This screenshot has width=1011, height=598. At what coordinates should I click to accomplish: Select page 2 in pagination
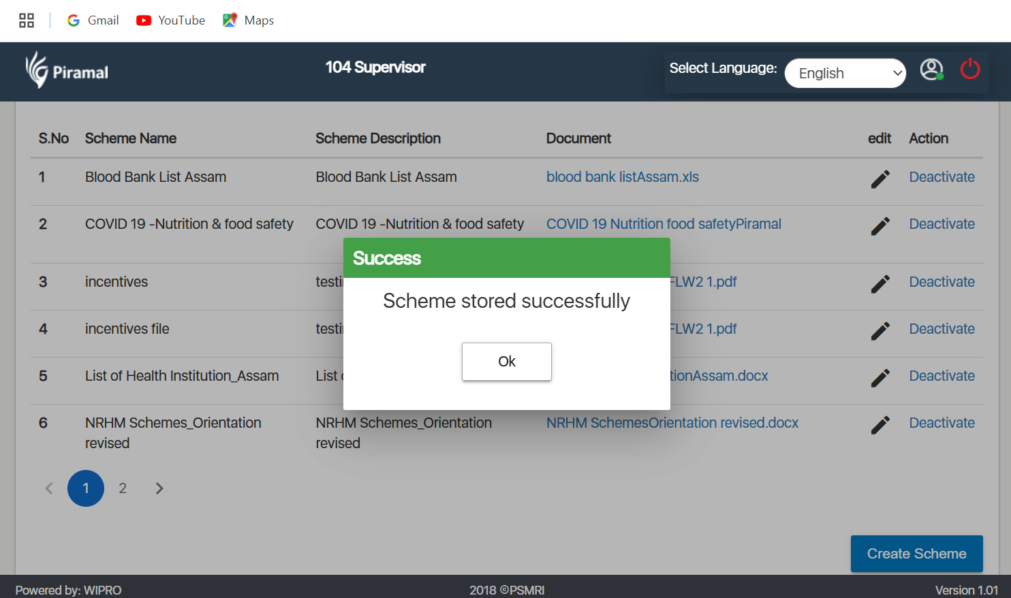click(x=123, y=488)
